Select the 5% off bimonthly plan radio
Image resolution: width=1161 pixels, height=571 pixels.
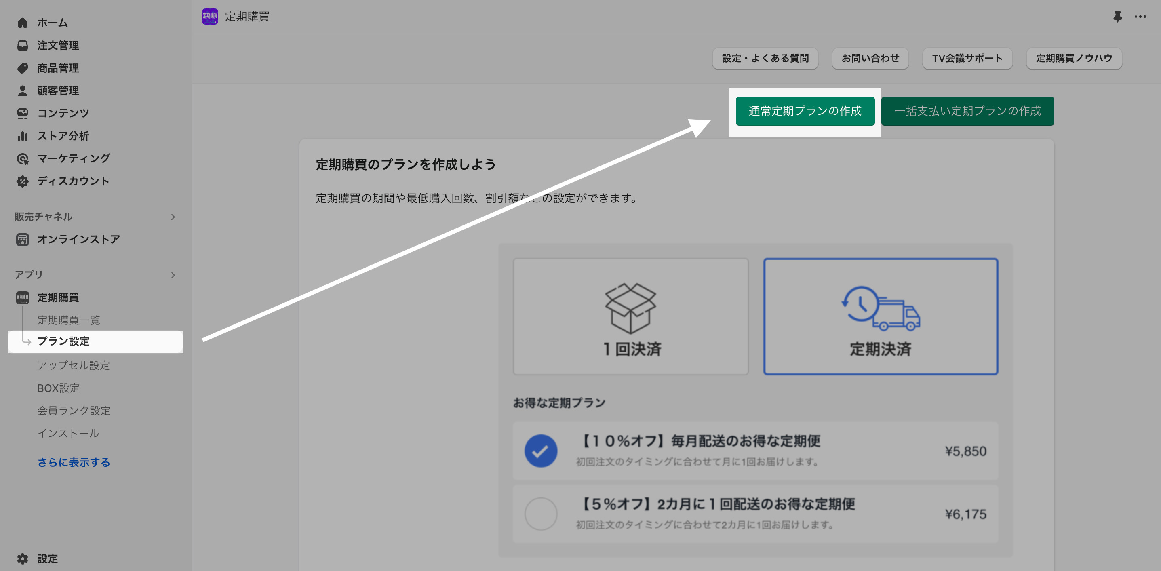click(x=540, y=514)
